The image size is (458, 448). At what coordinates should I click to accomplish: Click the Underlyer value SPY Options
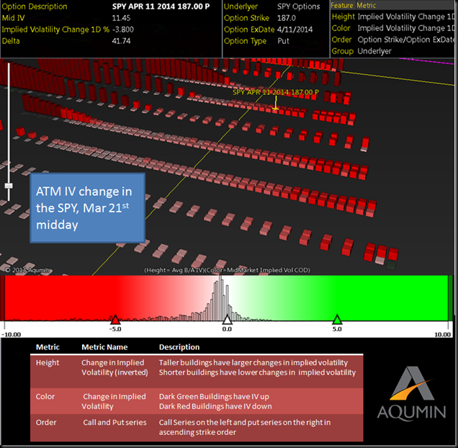(x=299, y=6)
